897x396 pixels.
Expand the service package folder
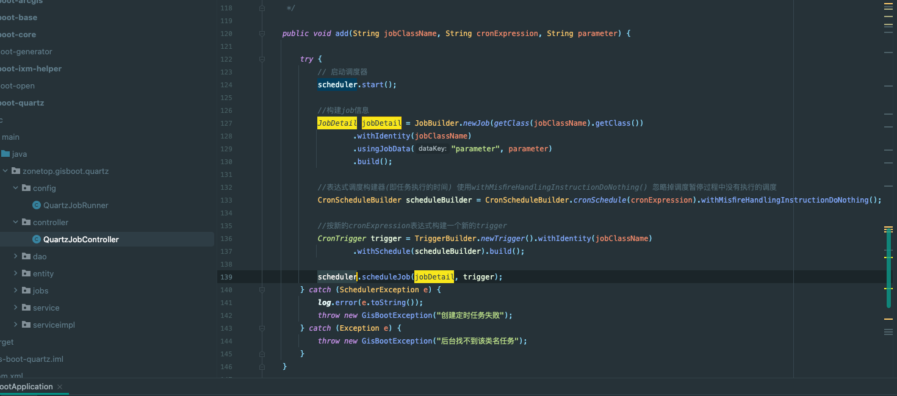tap(16, 308)
